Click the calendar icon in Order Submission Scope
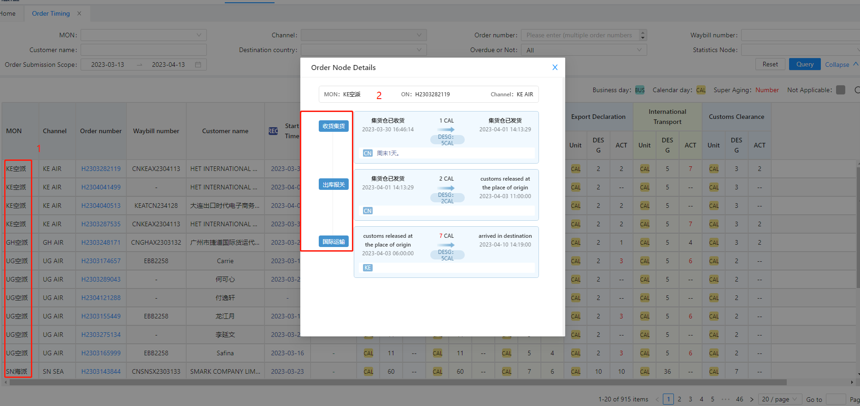The image size is (860, 406). pyautogui.click(x=198, y=65)
